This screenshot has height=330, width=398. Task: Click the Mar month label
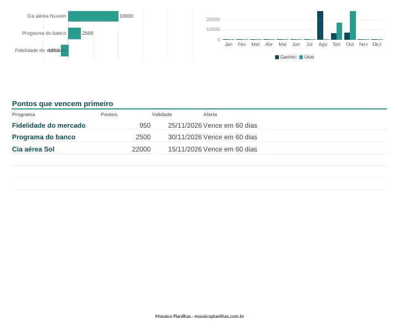(256, 44)
